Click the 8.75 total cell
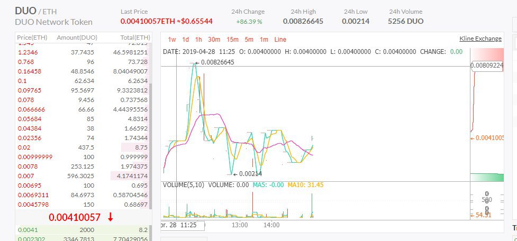This screenshot has width=517, height=241. tap(141, 147)
